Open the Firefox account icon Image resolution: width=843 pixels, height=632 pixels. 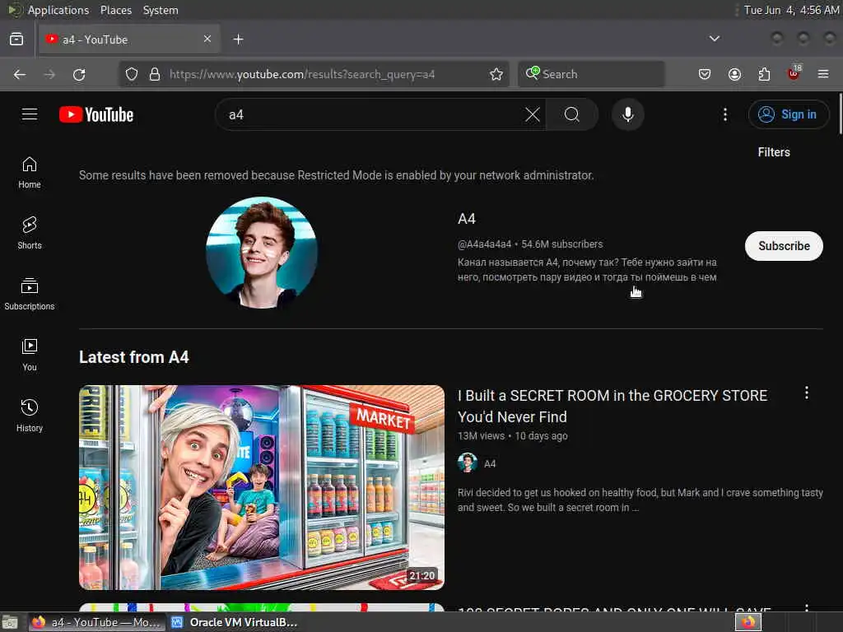click(734, 74)
